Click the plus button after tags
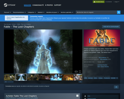The image size is (124, 99). 117,78
